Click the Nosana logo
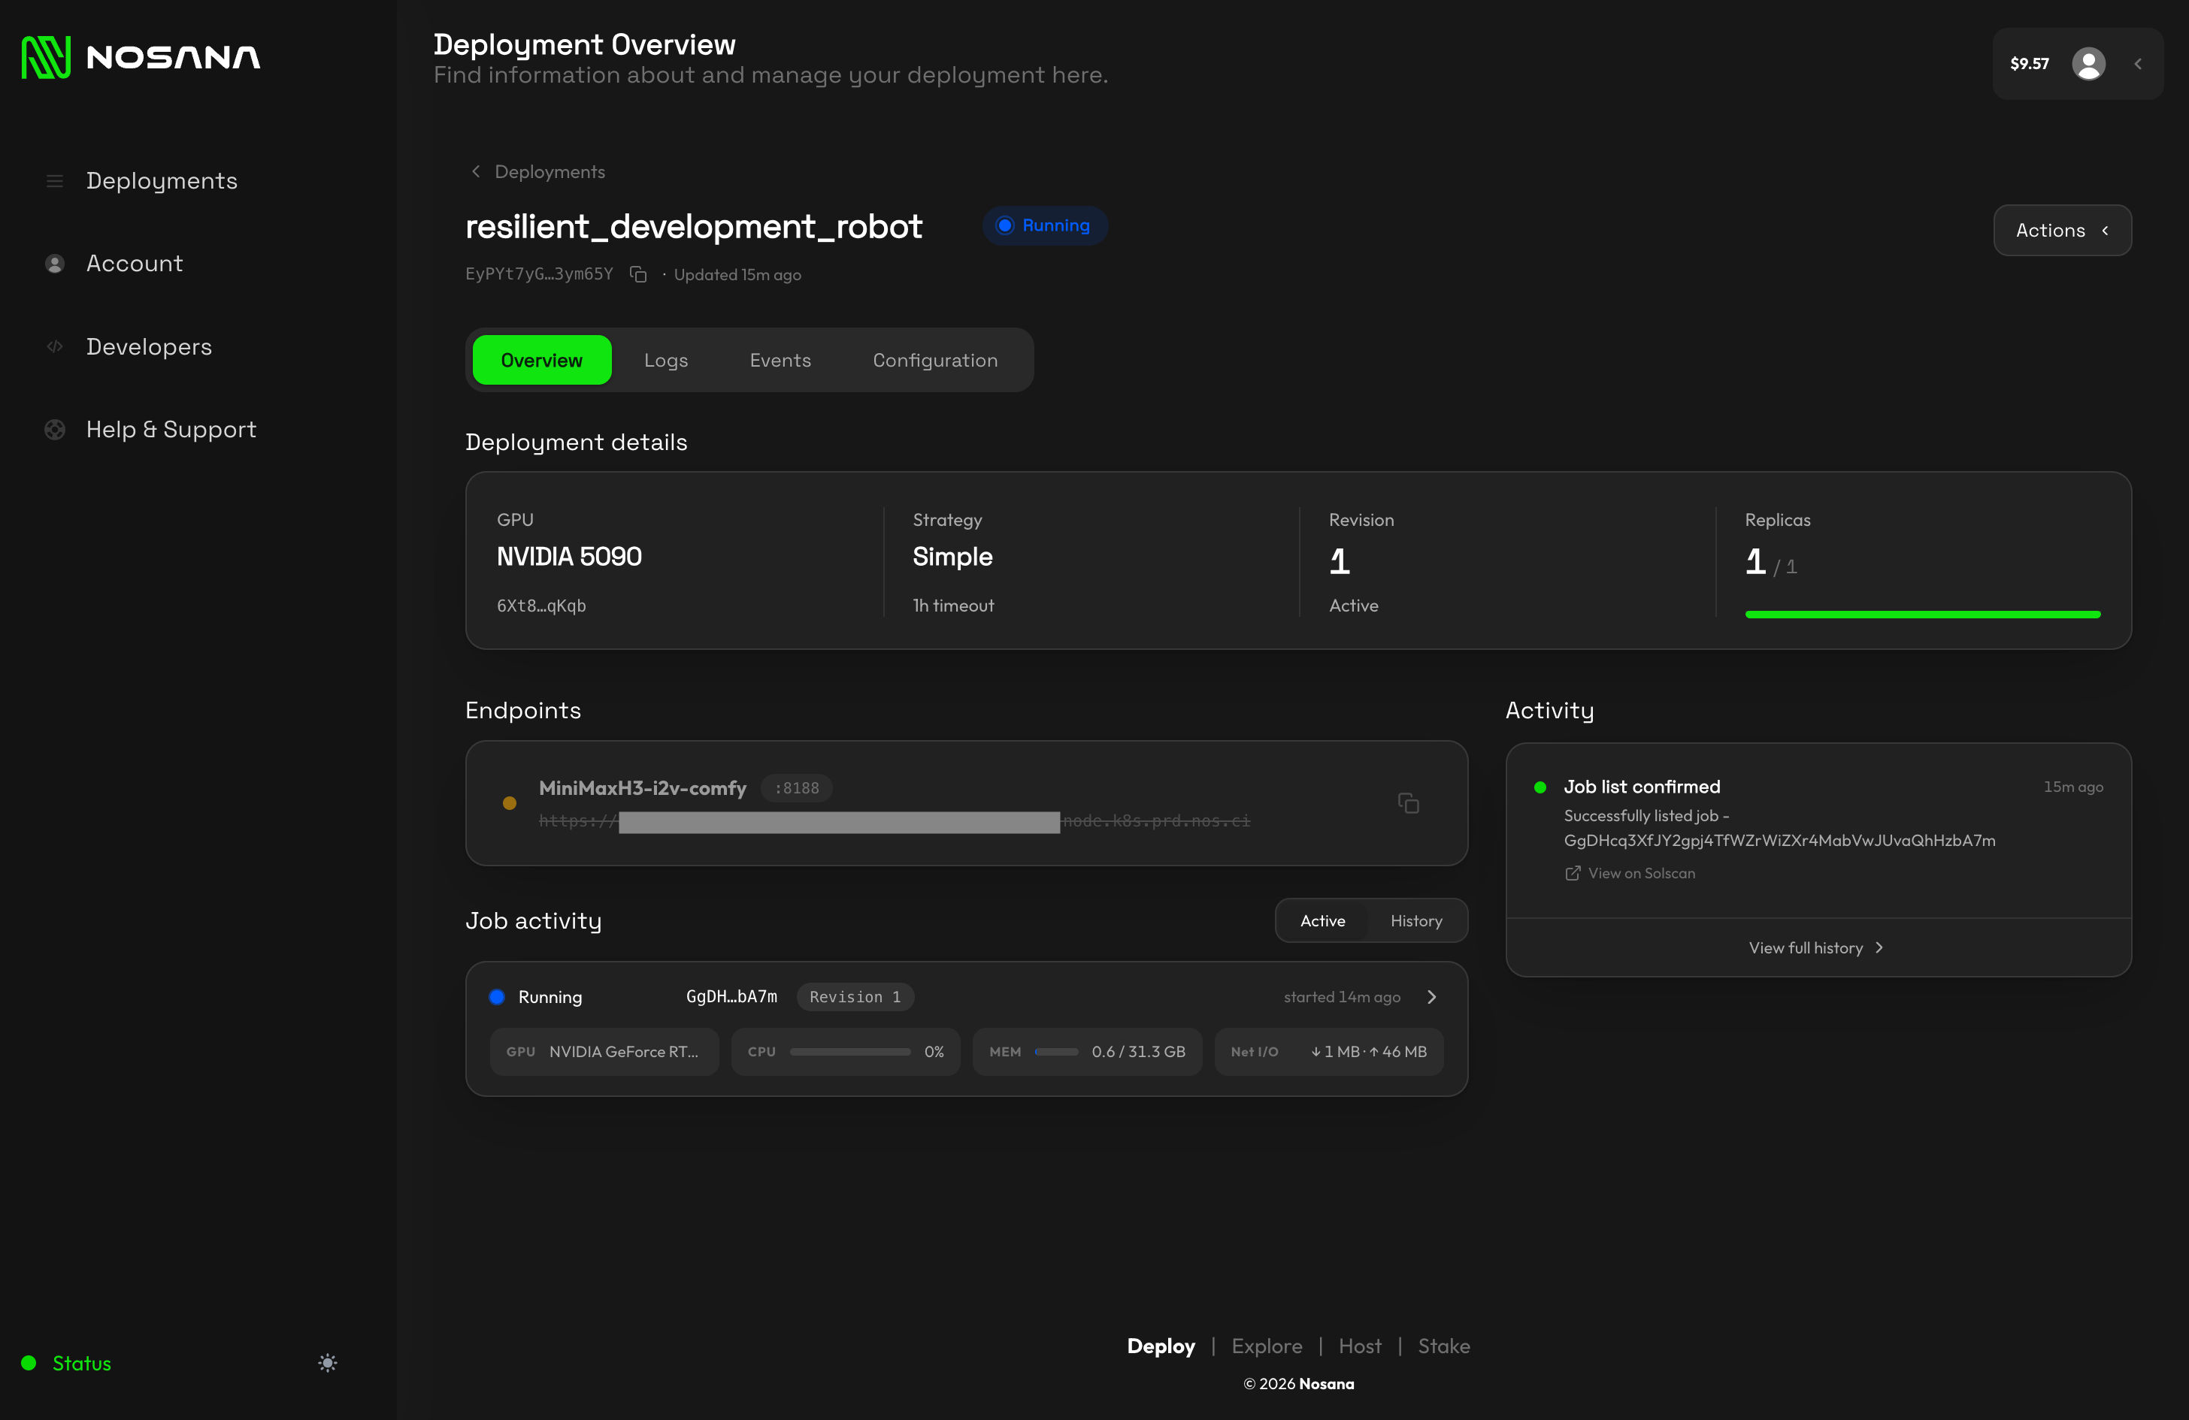The width and height of the screenshot is (2189, 1420). click(x=141, y=57)
